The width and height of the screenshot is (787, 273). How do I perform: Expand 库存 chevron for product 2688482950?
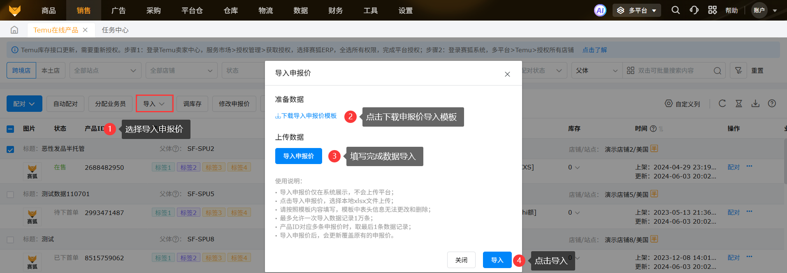(577, 167)
